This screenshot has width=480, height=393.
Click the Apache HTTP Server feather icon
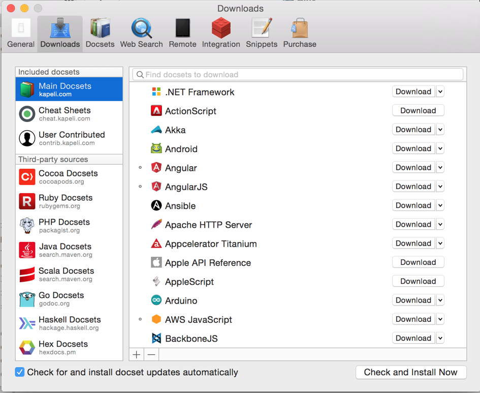coord(156,224)
